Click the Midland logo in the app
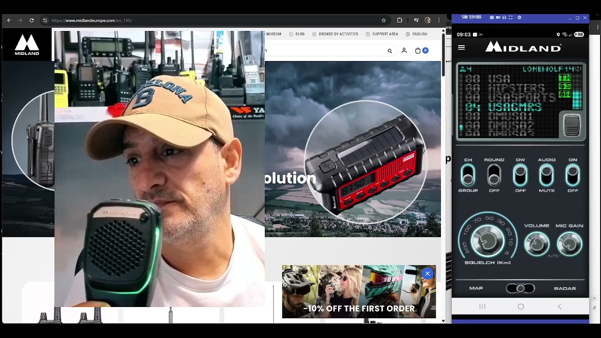Screen dimensions: 601x338 pos(523,46)
